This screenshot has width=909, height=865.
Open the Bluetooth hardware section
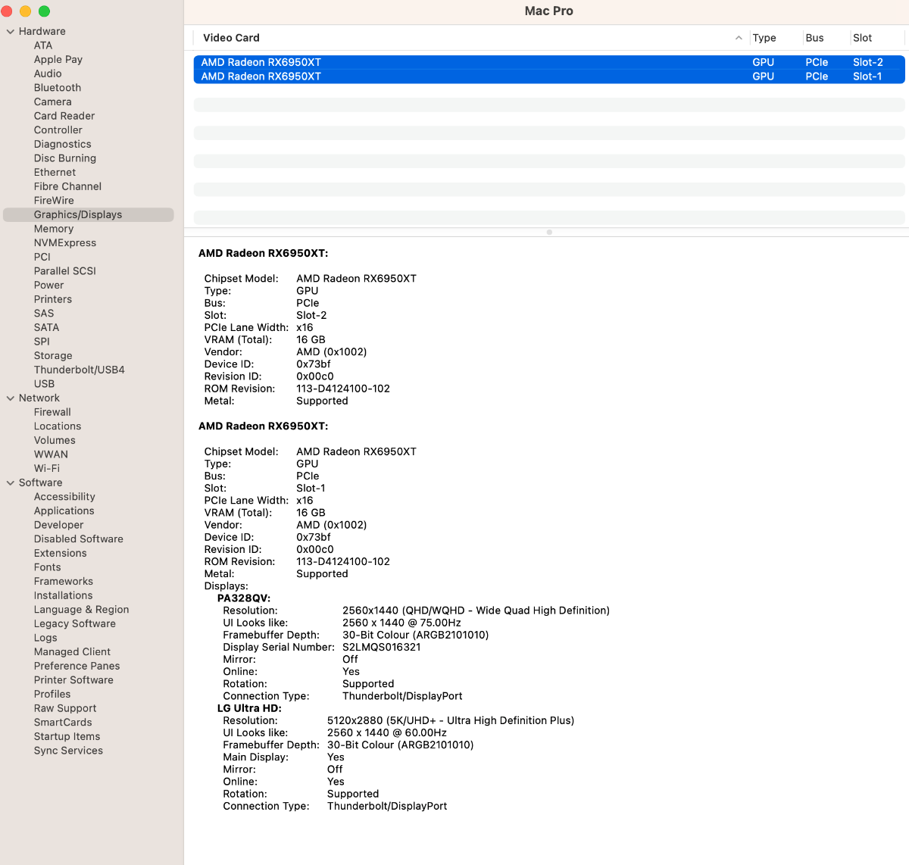[x=58, y=88]
